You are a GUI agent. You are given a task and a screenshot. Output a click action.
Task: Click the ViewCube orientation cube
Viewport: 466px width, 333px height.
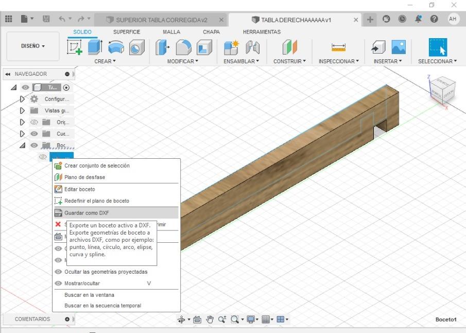(x=443, y=89)
